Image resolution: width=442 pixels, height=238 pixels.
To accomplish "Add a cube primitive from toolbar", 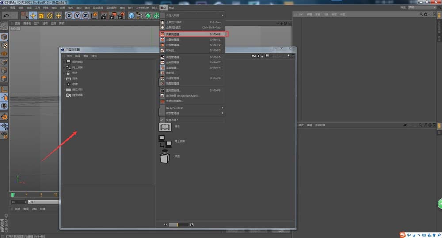I will click(x=131, y=16).
